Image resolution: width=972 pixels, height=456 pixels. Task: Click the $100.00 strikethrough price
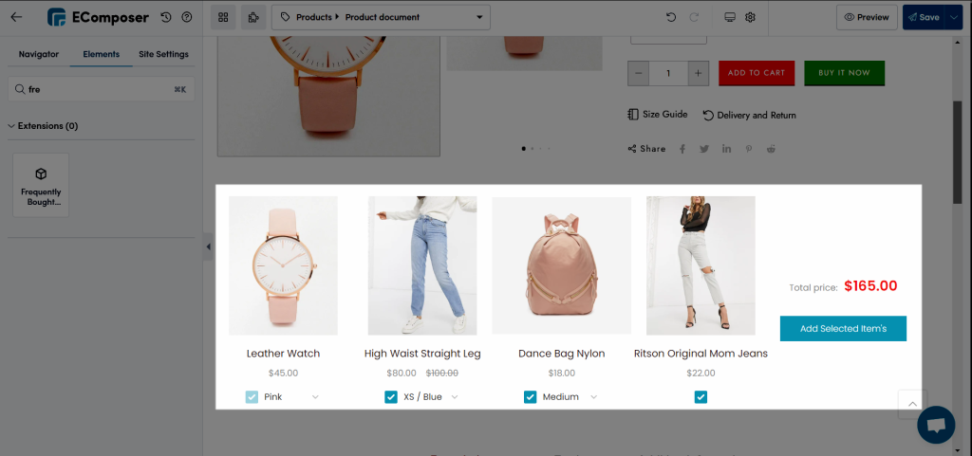click(442, 374)
